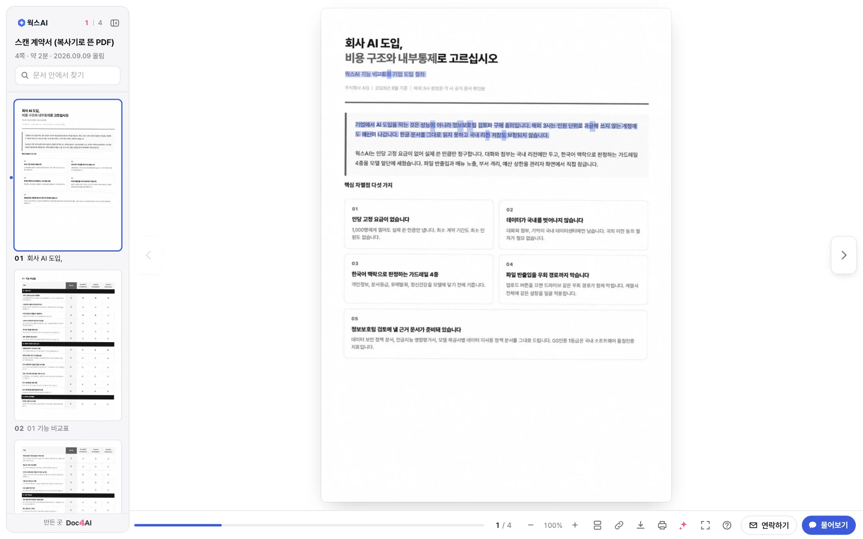Click card 03 한국어 맥락으로 판정하는 가드레일 4종
This screenshot has height=539, width=863.
coord(419,279)
